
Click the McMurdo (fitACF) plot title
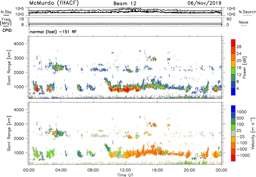[54, 3]
